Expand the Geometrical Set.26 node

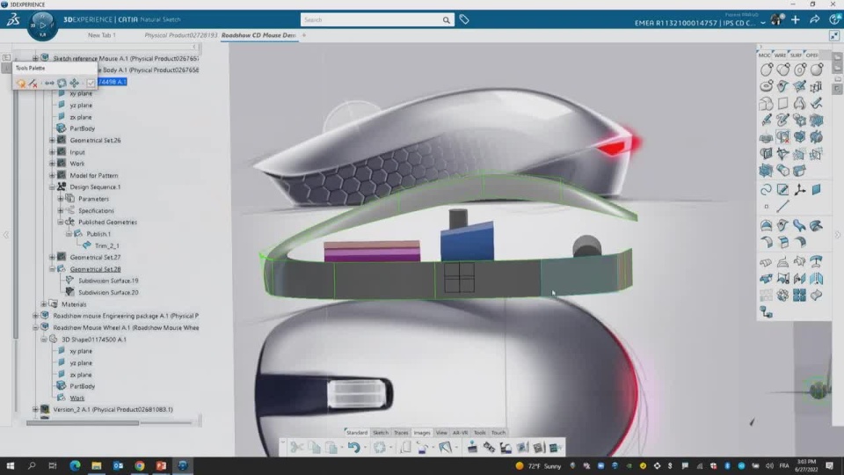[x=52, y=140]
